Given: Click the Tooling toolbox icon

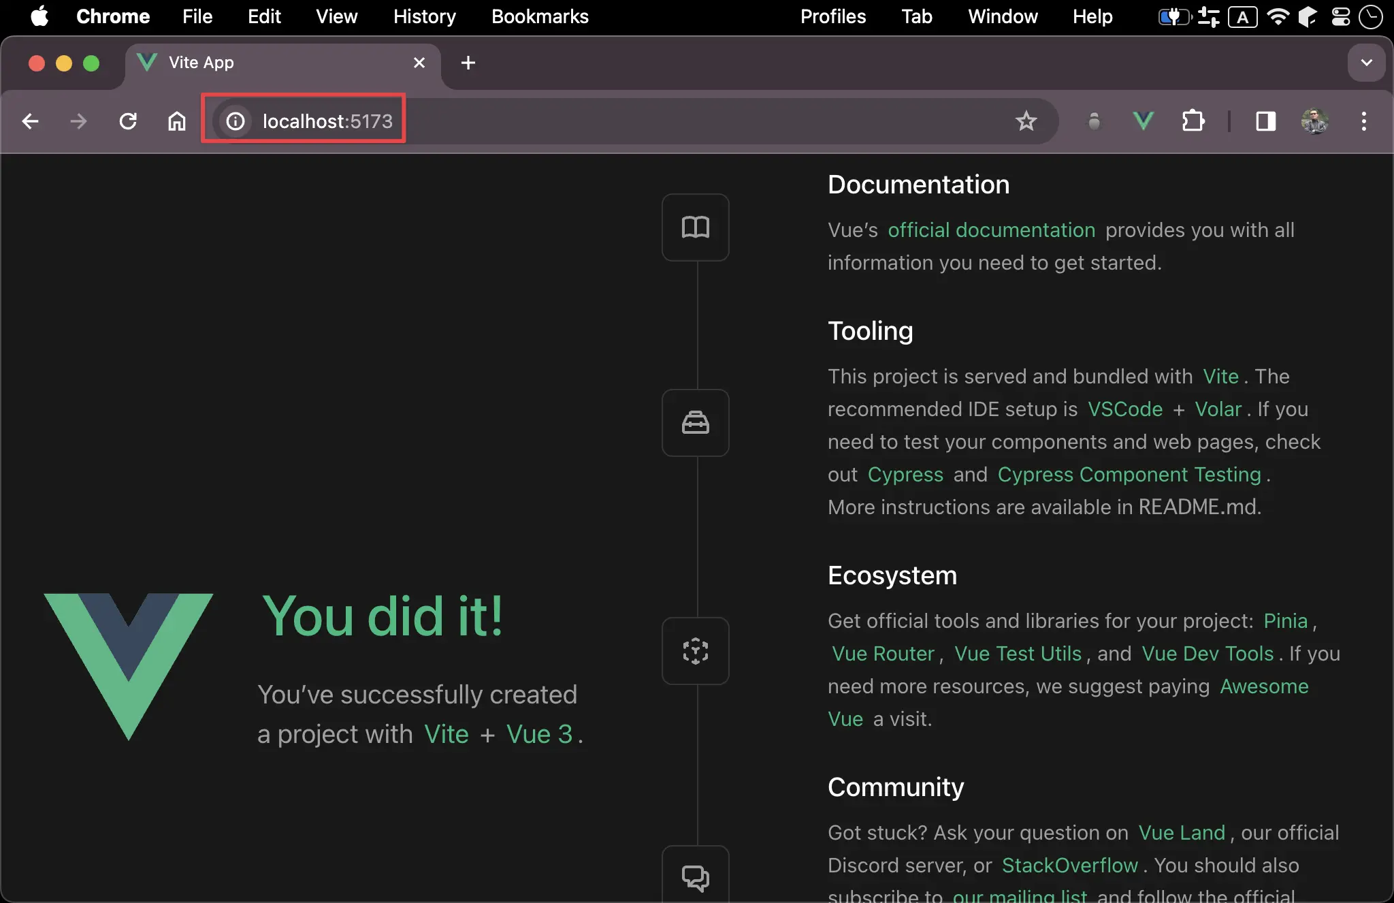Looking at the screenshot, I should click(x=696, y=423).
